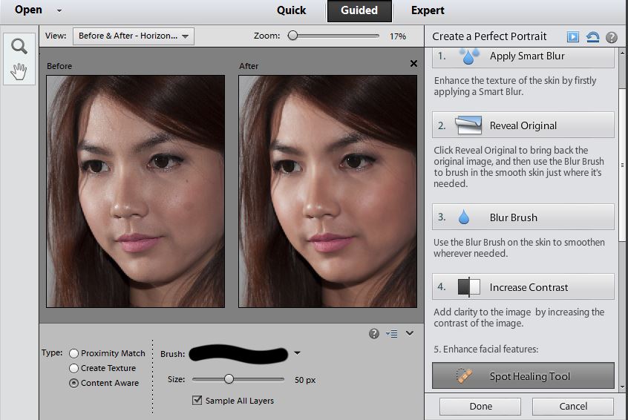Click the Open button
Screen dimensions: 628x420
click(28, 10)
